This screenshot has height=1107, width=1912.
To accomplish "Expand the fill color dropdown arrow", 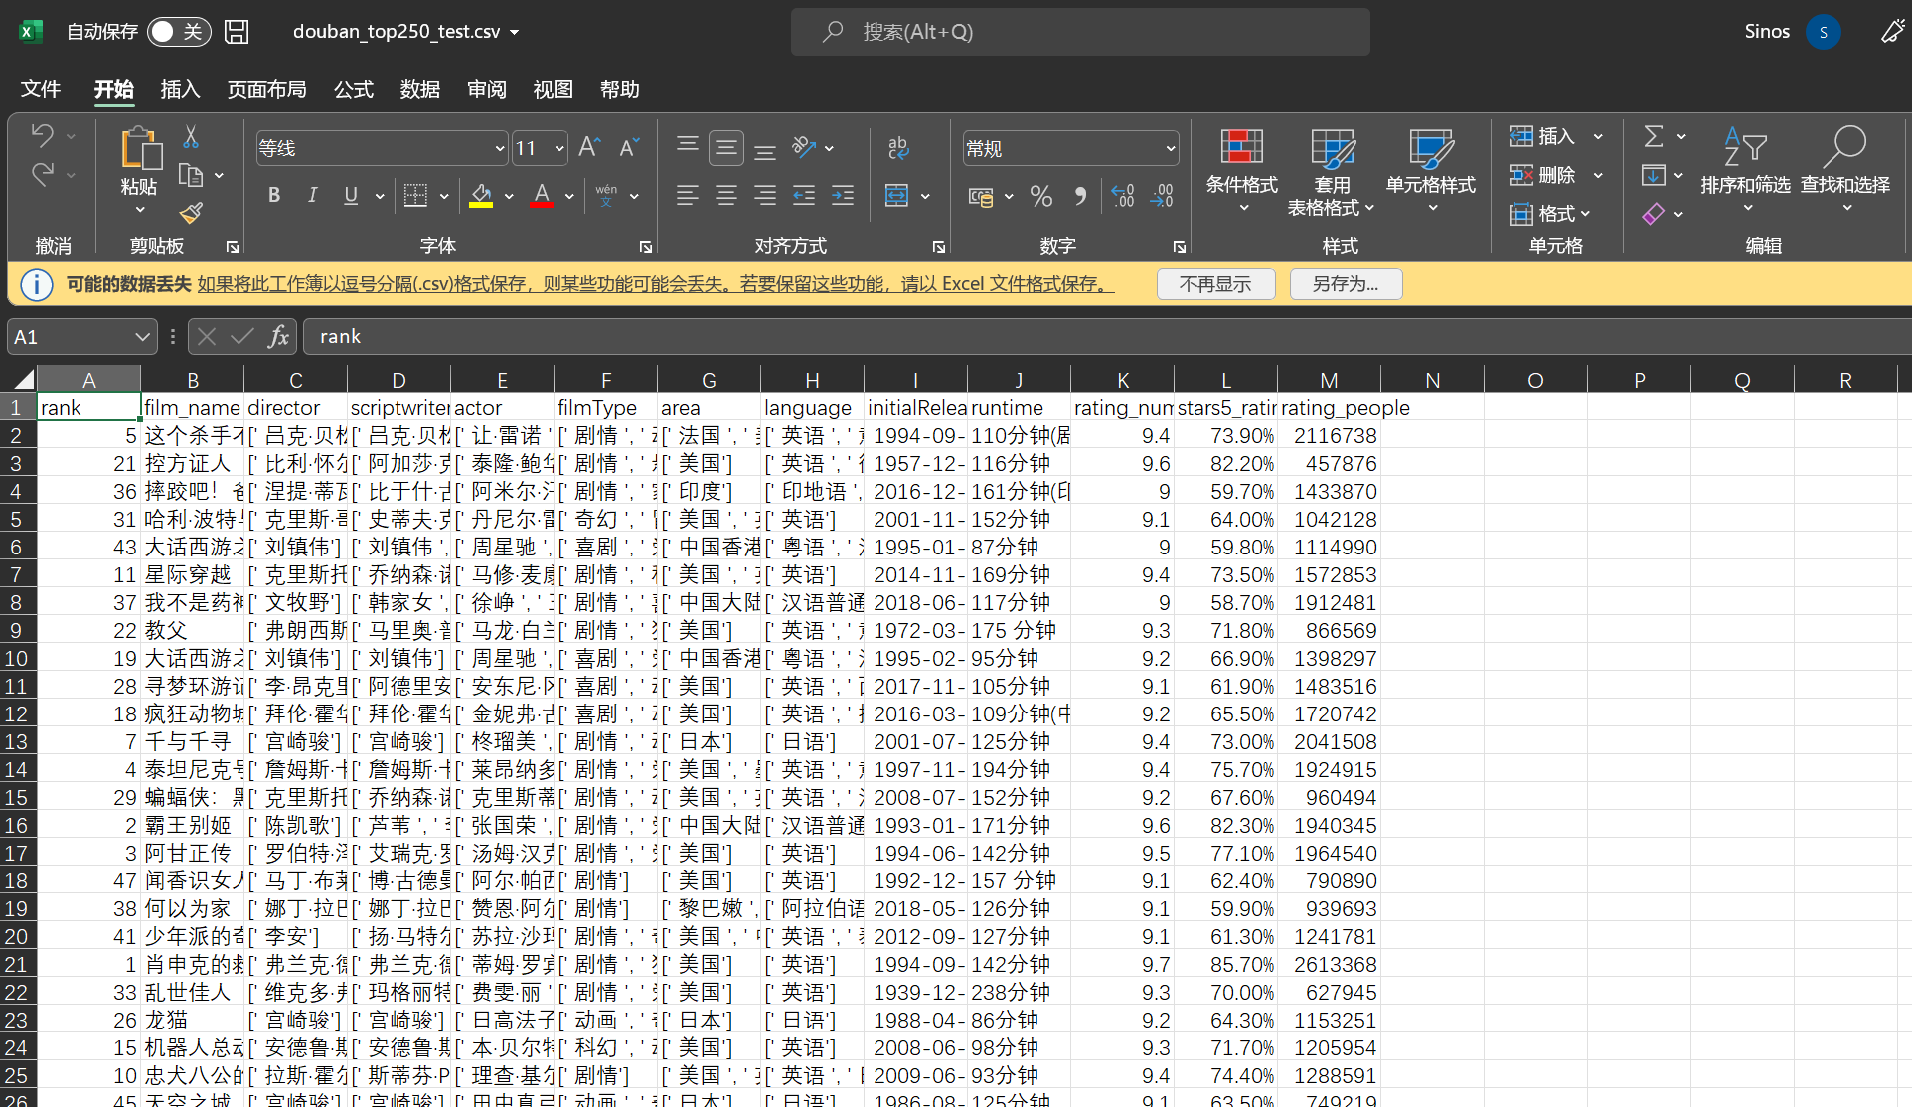I will point(509,196).
